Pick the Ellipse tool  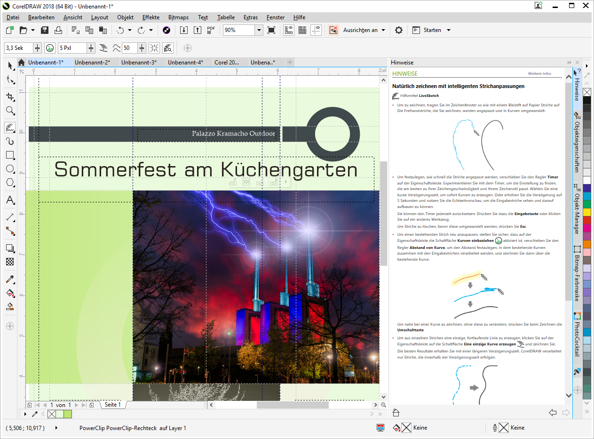click(x=10, y=169)
